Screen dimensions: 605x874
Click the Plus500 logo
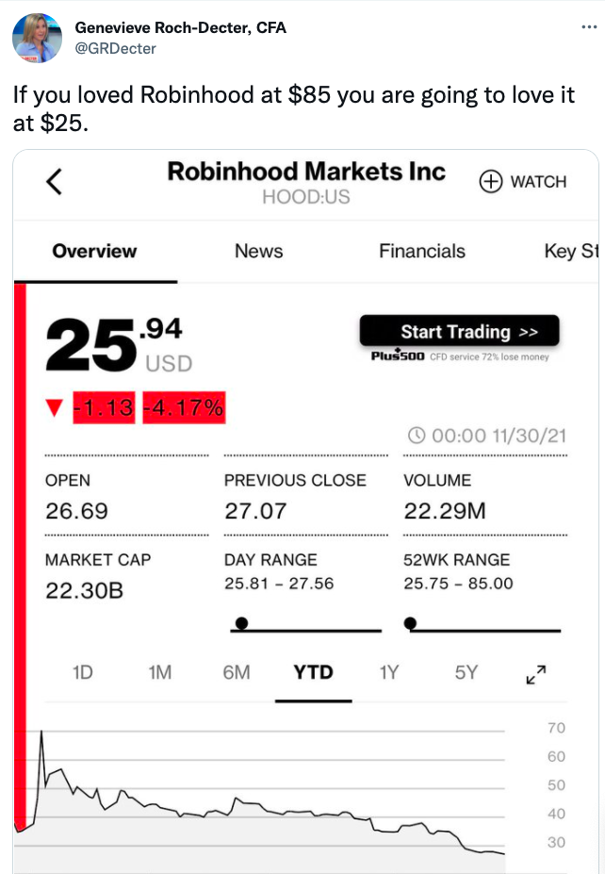pos(398,356)
